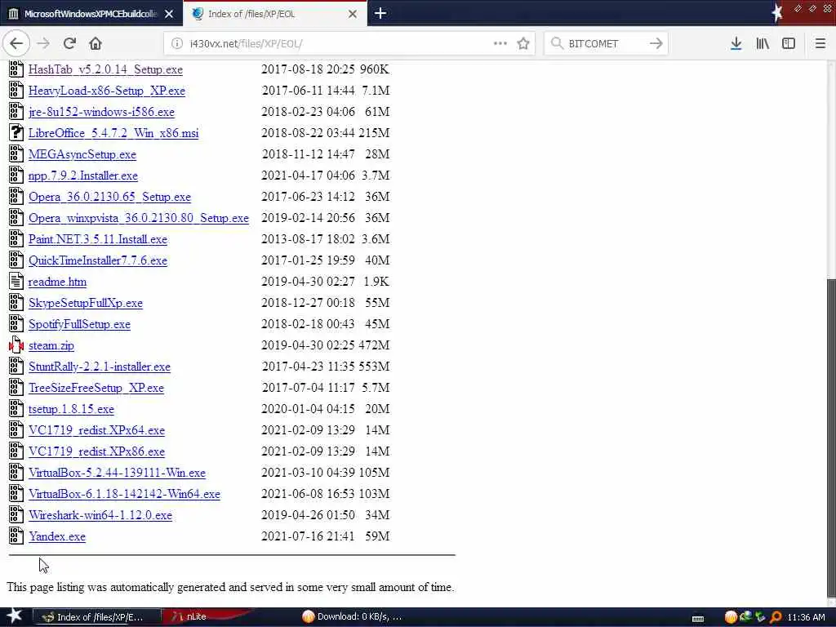Screen dimensions: 836x627
Task: Submit the BITCOMET search with arrow
Action: pyautogui.click(x=656, y=44)
